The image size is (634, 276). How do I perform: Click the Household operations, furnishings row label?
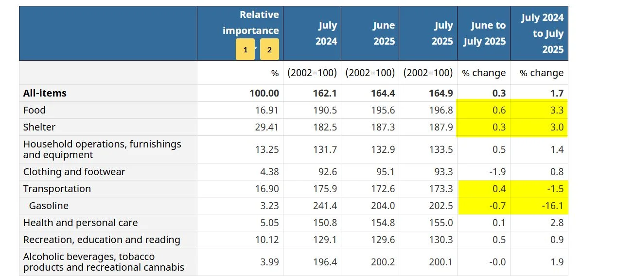(x=102, y=149)
